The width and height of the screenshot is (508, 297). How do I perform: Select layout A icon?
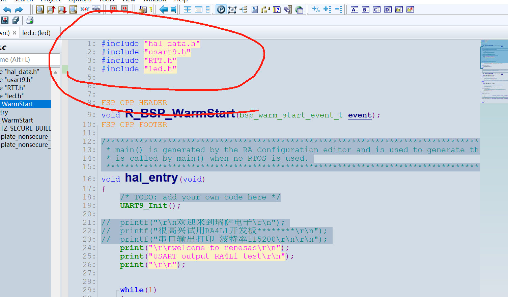(355, 9)
